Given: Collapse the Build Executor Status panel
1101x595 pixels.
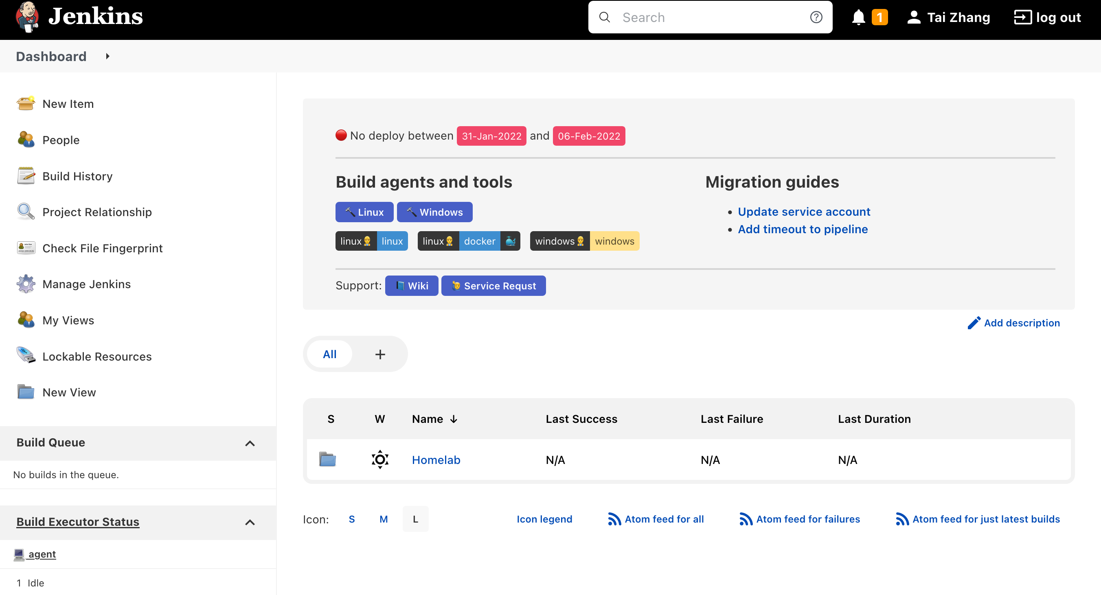Looking at the screenshot, I should [250, 522].
